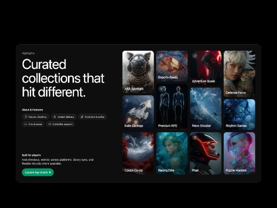Click the badge icon on Esports Ready card

[x=161, y=55]
